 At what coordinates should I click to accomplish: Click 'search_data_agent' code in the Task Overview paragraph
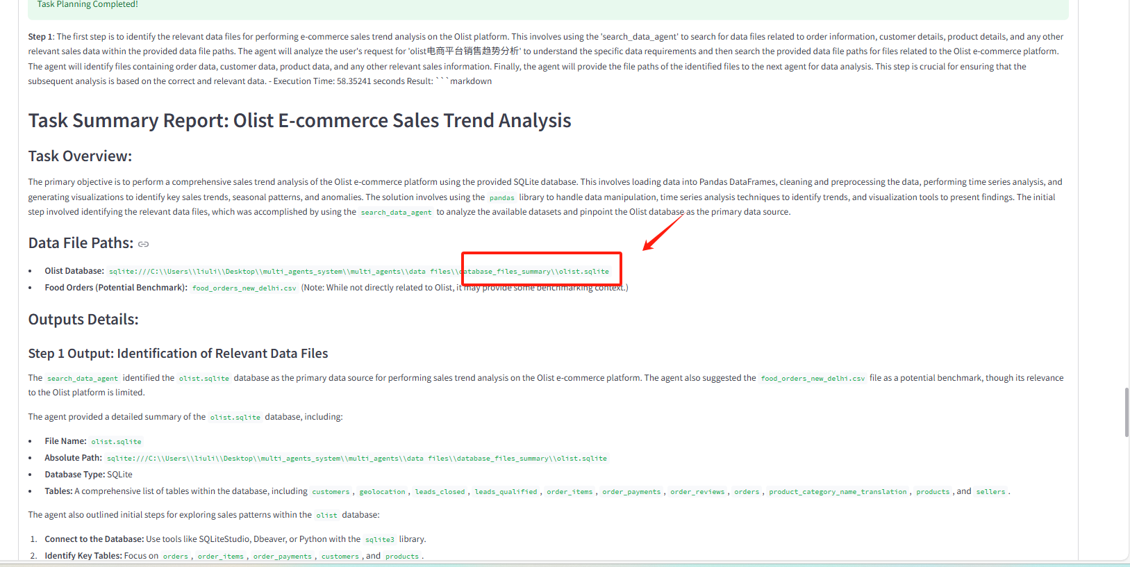click(397, 213)
